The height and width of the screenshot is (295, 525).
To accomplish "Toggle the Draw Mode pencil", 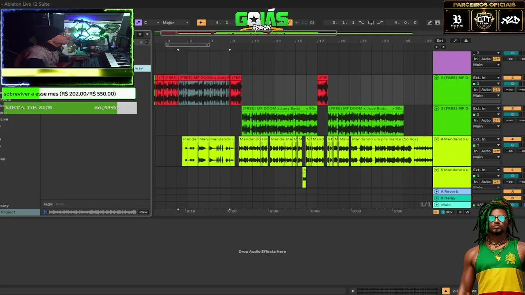I will coord(429,23).
